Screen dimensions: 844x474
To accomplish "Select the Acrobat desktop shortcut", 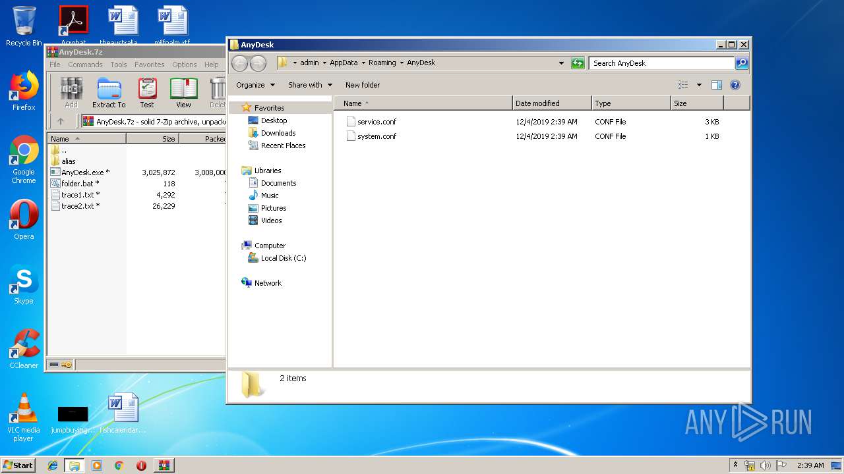I will (73, 25).
